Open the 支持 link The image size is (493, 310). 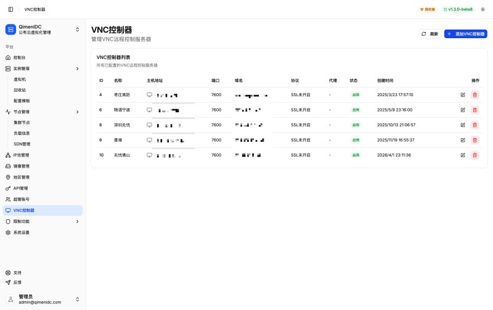pyautogui.click(x=43, y=272)
